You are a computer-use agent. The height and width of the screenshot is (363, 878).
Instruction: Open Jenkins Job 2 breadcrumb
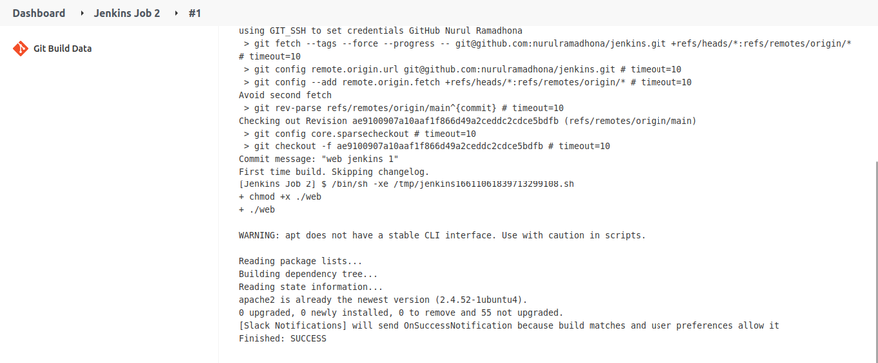(x=127, y=13)
